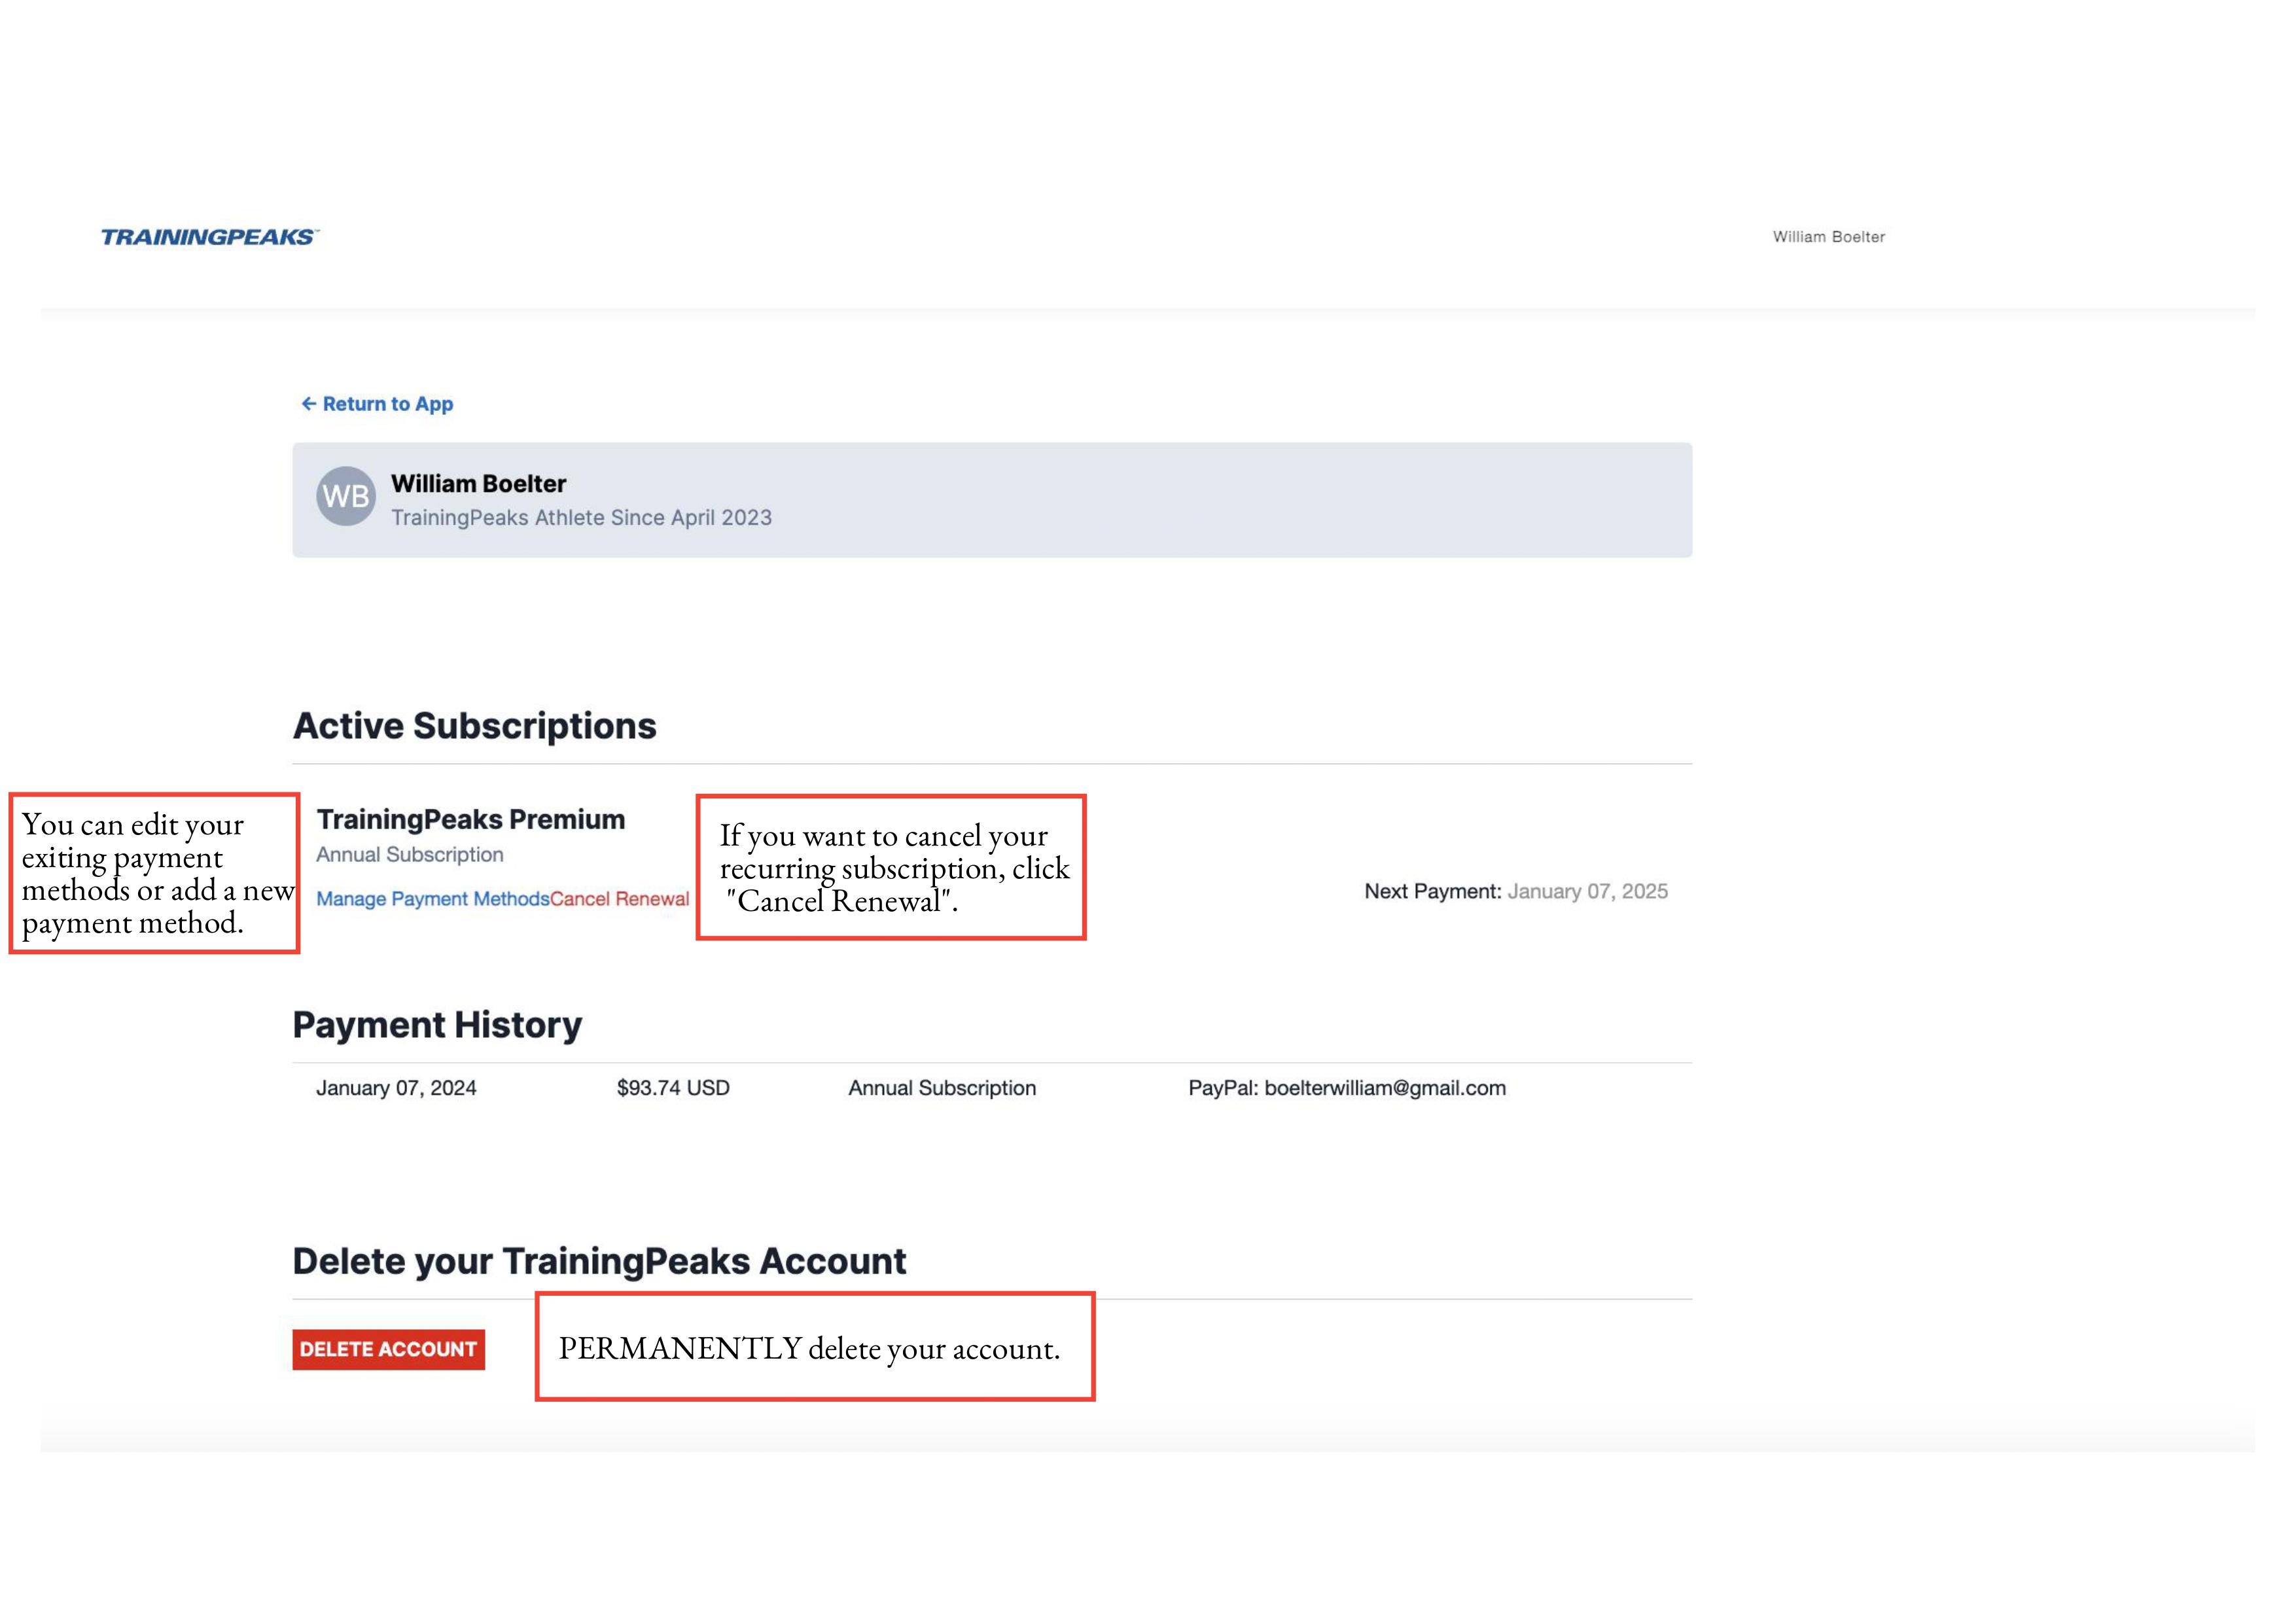Click payment date January 07, 2024
The height and width of the screenshot is (1623, 2296).
[396, 1088]
